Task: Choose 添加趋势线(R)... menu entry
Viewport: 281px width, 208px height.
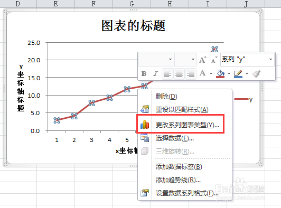Action: [185, 179]
